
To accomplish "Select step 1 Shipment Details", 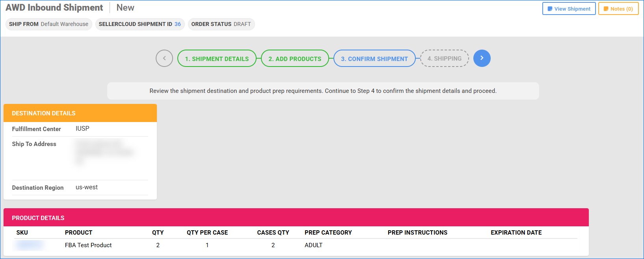I will [x=217, y=59].
